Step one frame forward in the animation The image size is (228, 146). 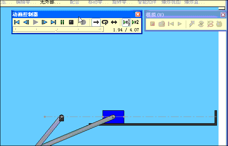[x=44, y=22]
